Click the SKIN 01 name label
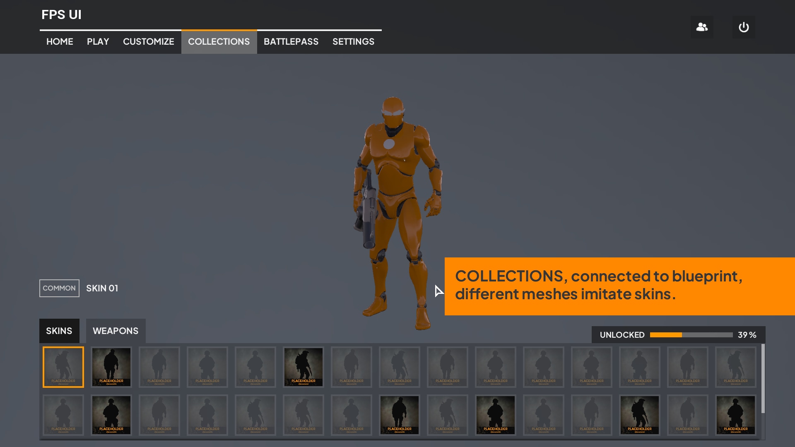Screen dimensions: 795x447 point(102,288)
